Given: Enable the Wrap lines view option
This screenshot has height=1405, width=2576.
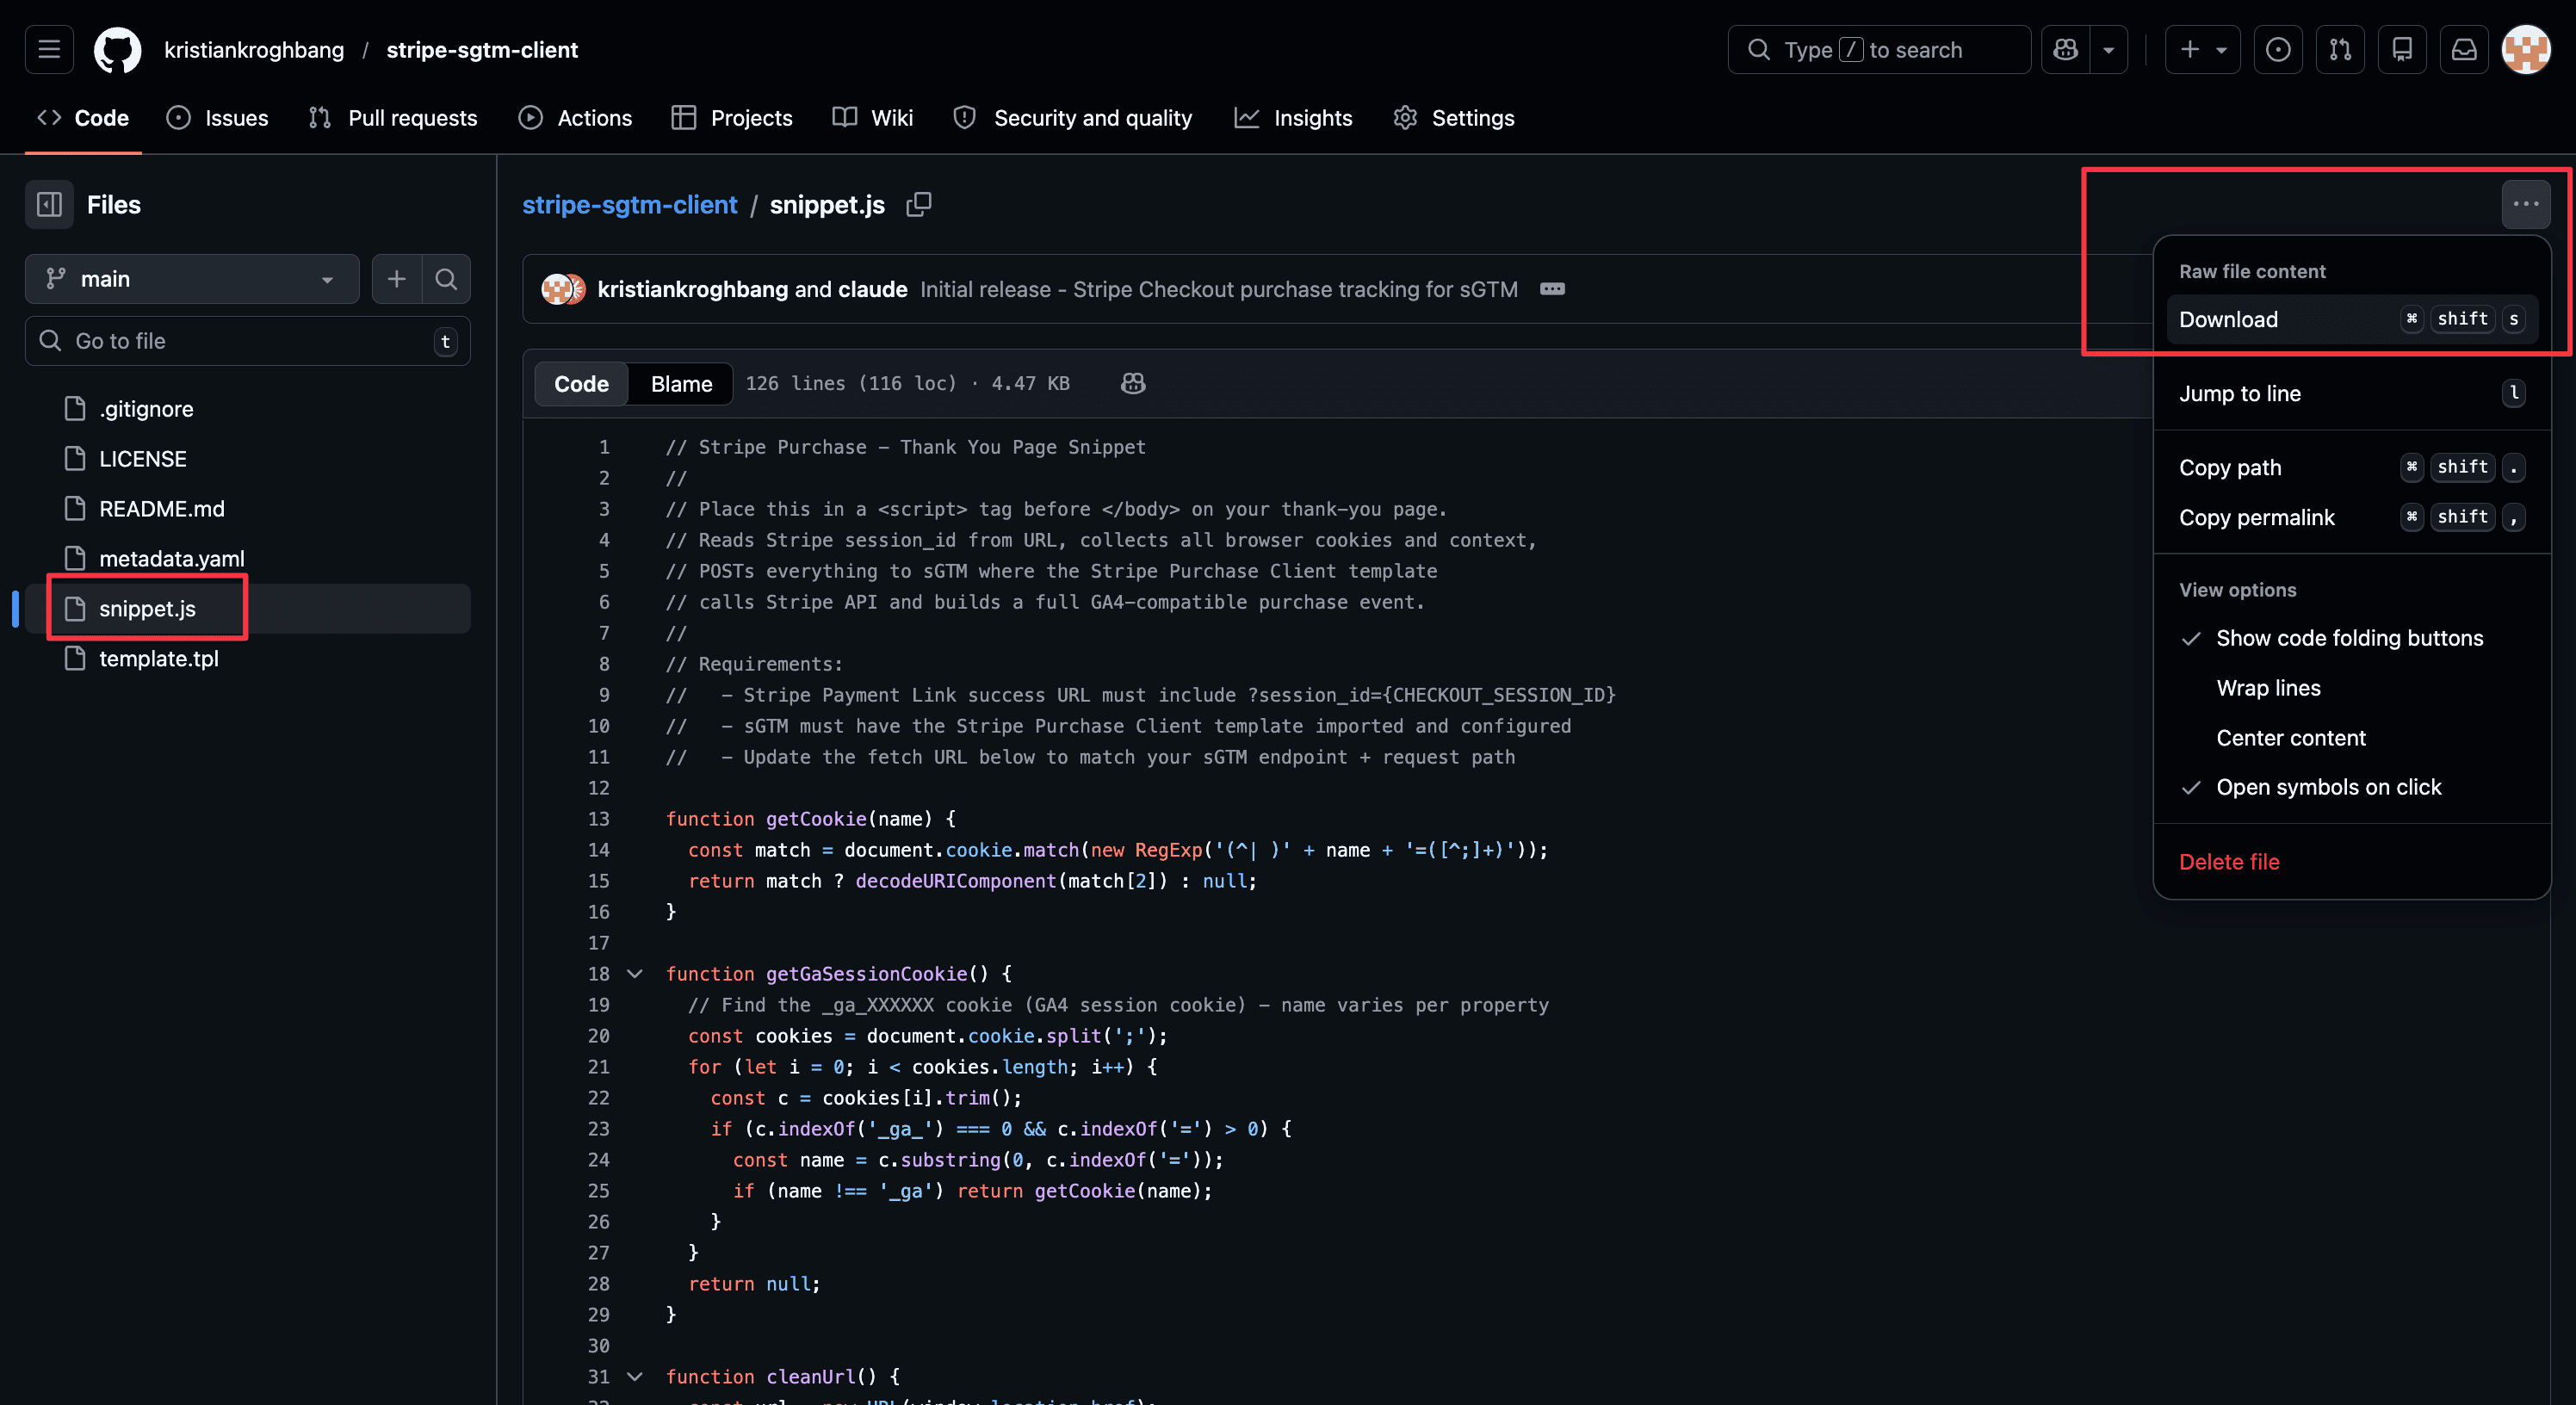Looking at the screenshot, I should tap(2268, 688).
